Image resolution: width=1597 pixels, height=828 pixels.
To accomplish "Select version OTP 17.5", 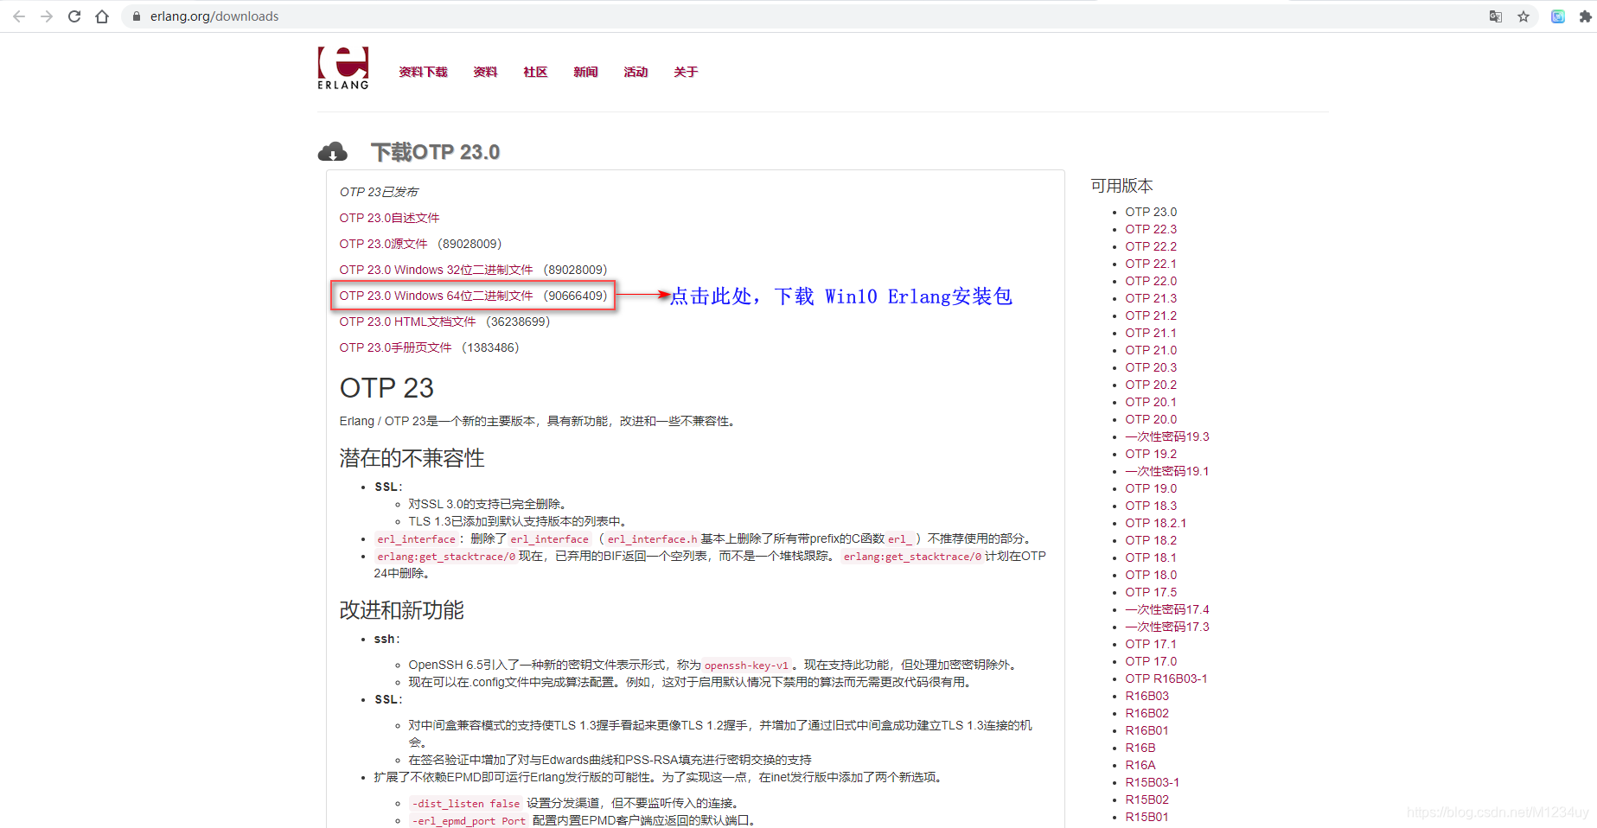I will [x=1151, y=592].
